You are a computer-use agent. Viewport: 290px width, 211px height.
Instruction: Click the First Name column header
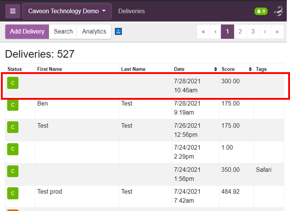coord(50,69)
